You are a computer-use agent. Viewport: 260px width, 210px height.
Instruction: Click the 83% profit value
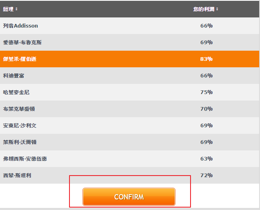206,59
